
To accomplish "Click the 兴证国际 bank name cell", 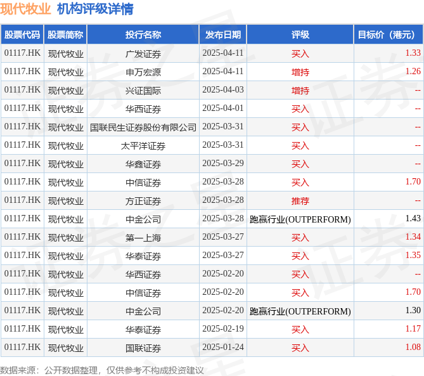I will [143, 91].
